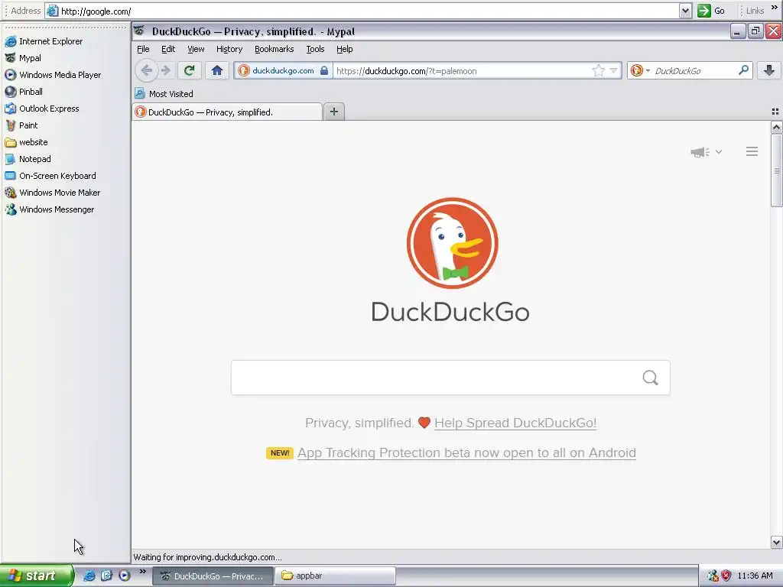Click the 11:36 AM taskbar clock
The width and height of the screenshot is (783, 587).
[755, 576]
